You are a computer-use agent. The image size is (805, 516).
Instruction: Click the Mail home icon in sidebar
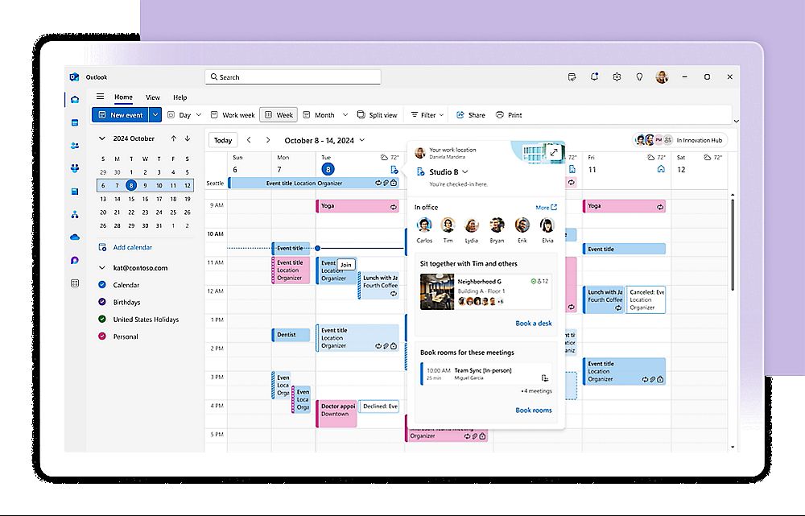[x=75, y=100]
